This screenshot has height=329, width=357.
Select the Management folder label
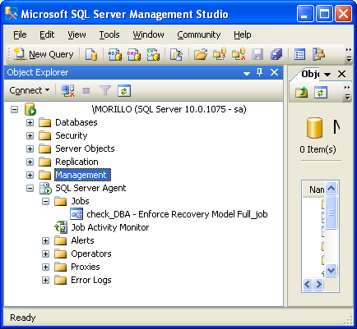tap(82, 175)
